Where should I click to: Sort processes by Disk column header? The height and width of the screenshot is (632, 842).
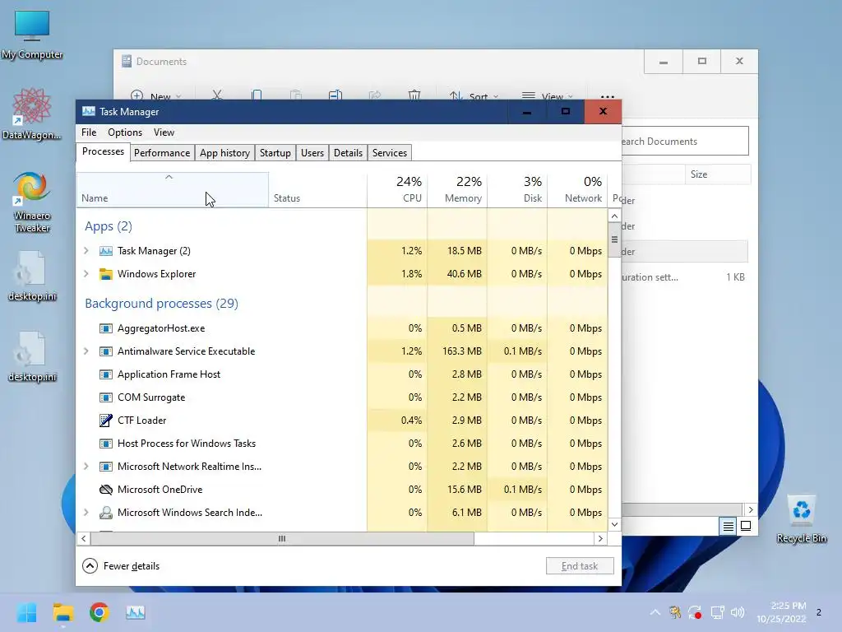(518, 190)
